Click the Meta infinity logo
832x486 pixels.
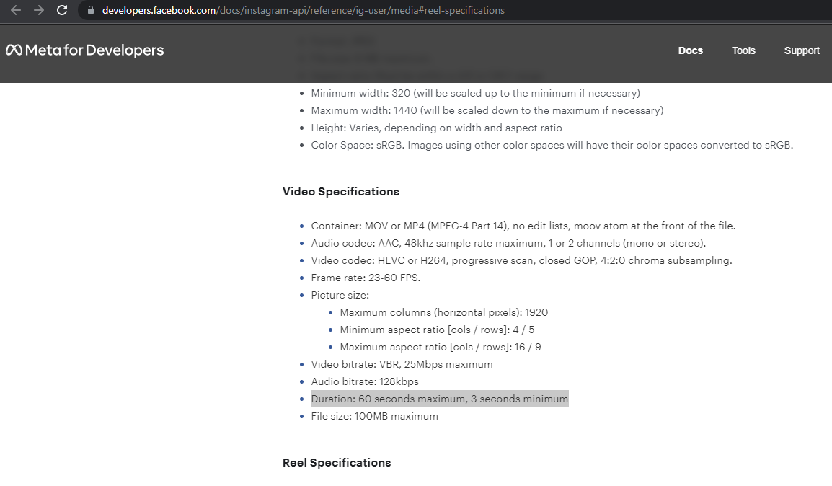point(14,50)
